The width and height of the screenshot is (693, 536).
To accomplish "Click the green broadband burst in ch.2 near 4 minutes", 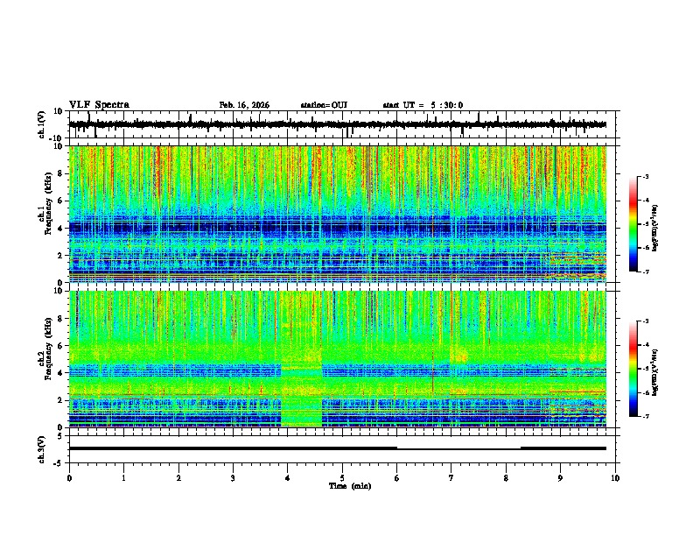I will [x=301, y=359].
